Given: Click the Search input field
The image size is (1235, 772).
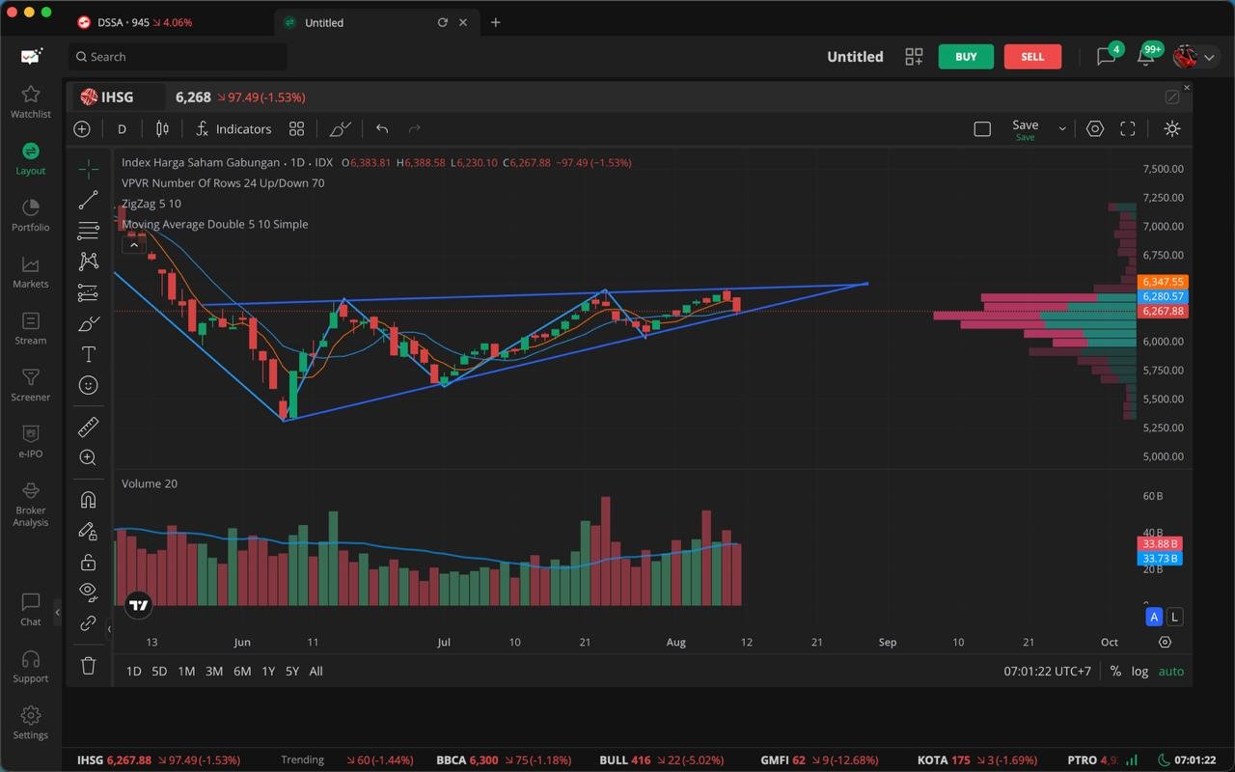Looking at the screenshot, I should pyautogui.click(x=178, y=57).
